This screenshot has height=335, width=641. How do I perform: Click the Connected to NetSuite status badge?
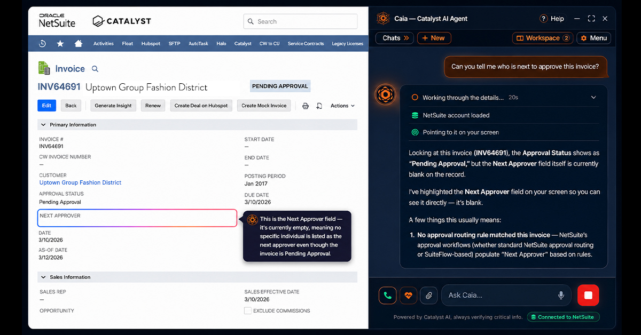coord(564,317)
